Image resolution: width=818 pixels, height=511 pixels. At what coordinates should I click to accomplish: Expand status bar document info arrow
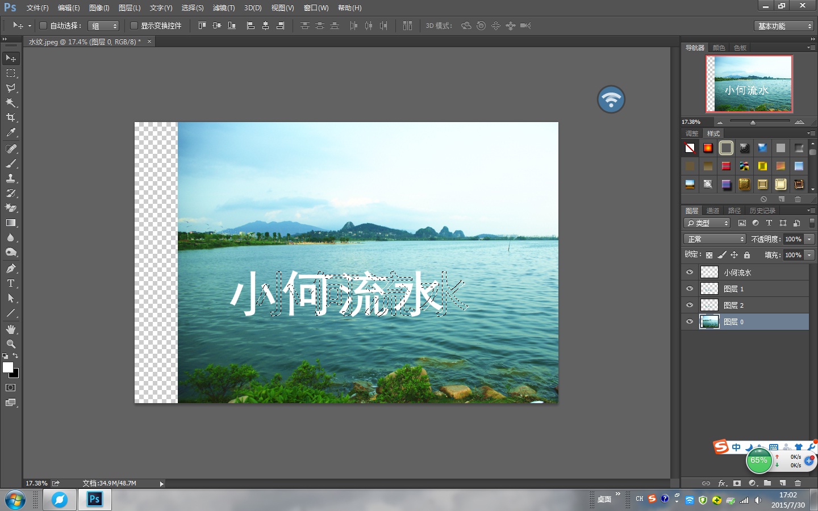[x=162, y=484]
